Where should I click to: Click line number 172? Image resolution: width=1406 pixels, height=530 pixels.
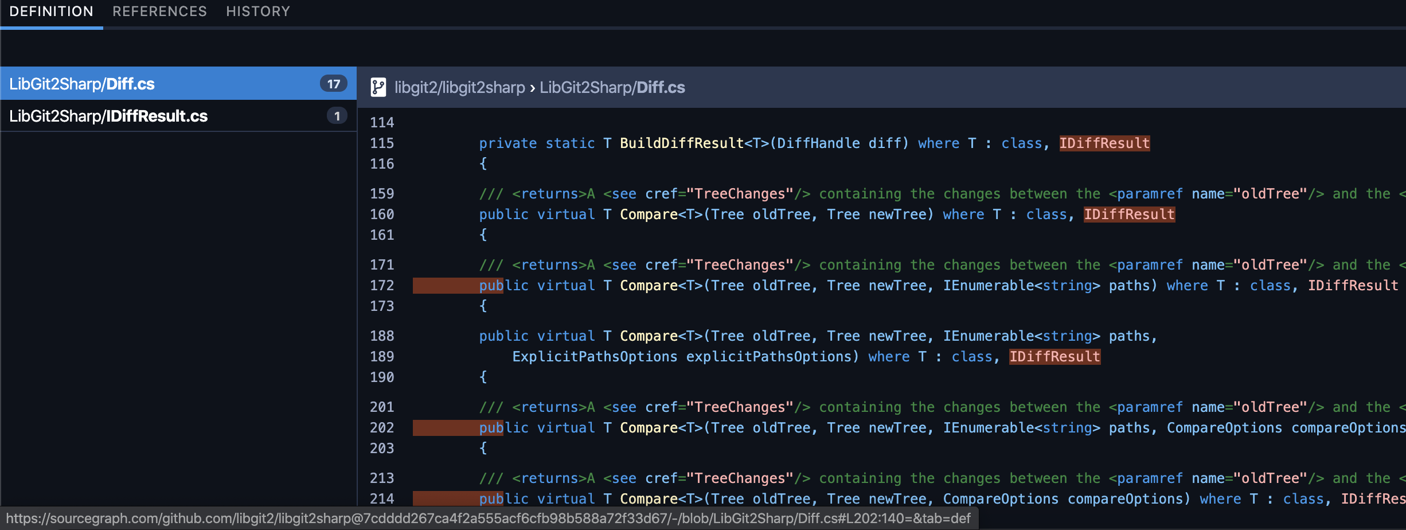click(x=382, y=285)
